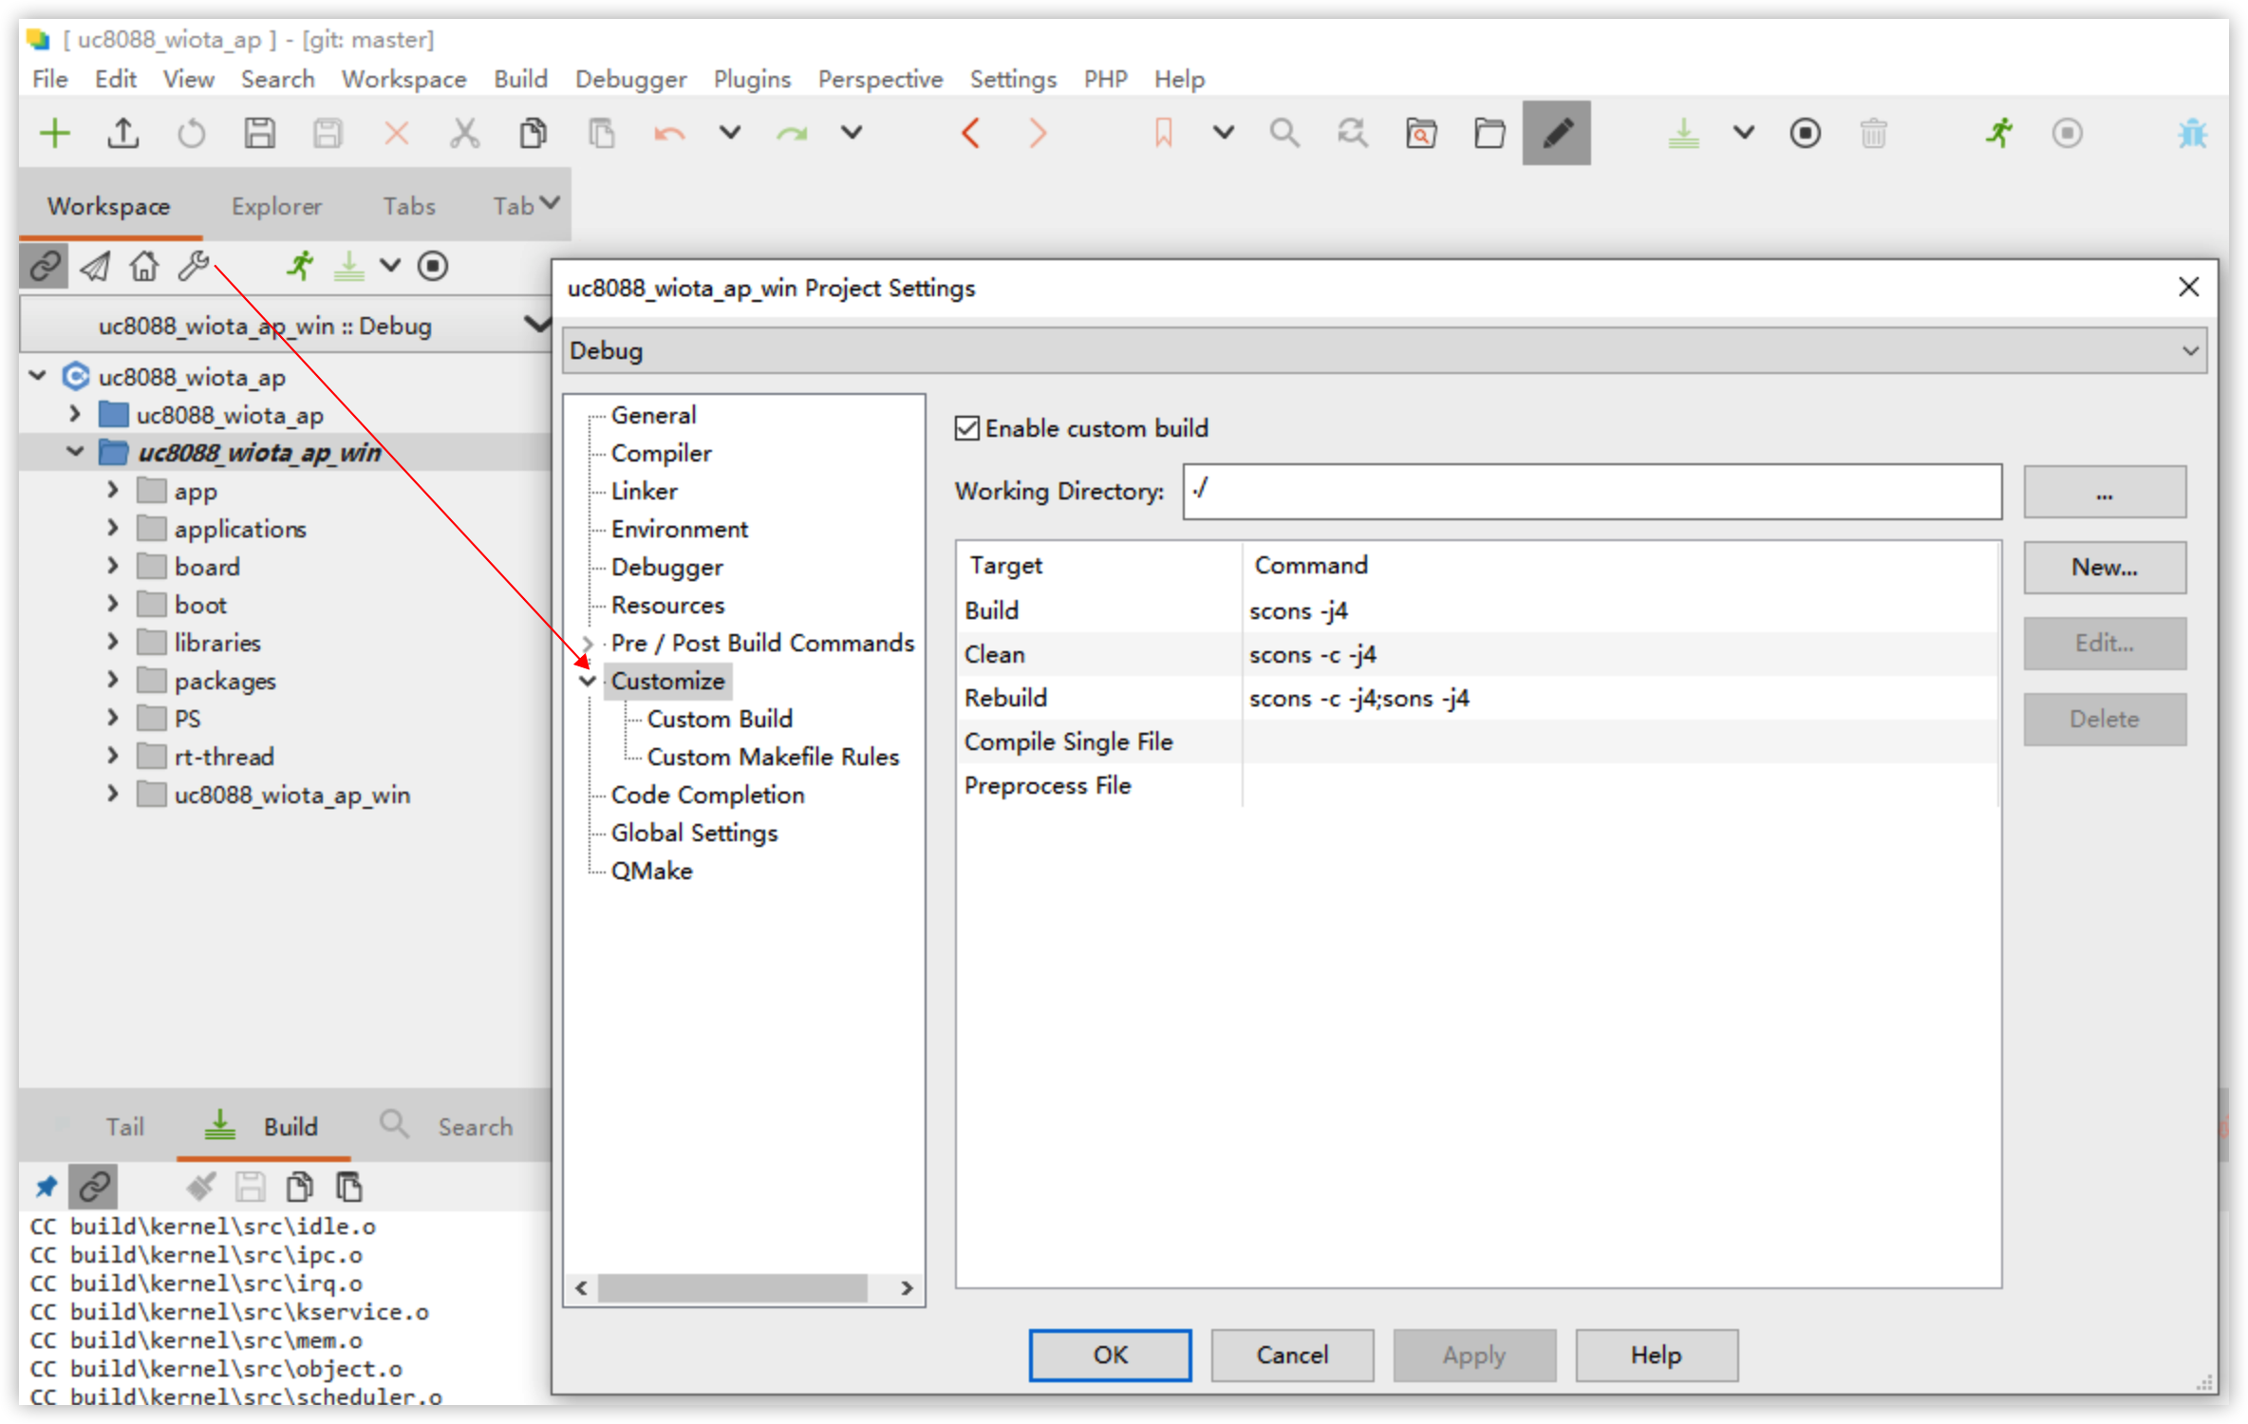
Task: Switch to the Tail output tab
Action: 124,1127
